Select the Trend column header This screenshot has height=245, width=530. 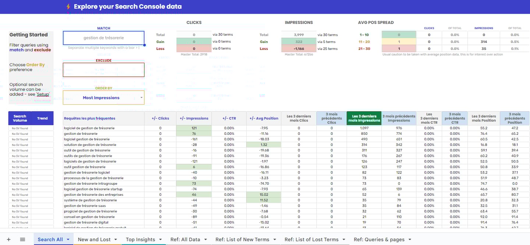[42, 118]
